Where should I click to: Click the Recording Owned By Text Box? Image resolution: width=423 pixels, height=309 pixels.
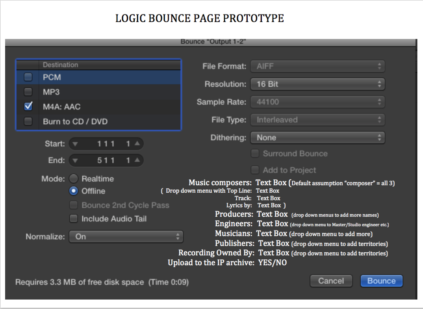tap(274, 253)
